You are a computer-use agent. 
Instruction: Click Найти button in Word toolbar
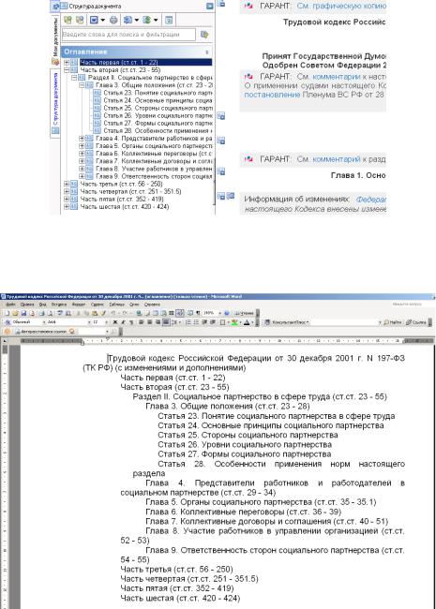tap(393, 322)
